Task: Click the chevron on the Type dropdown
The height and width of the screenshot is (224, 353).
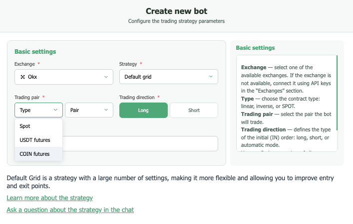Action: point(55,110)
